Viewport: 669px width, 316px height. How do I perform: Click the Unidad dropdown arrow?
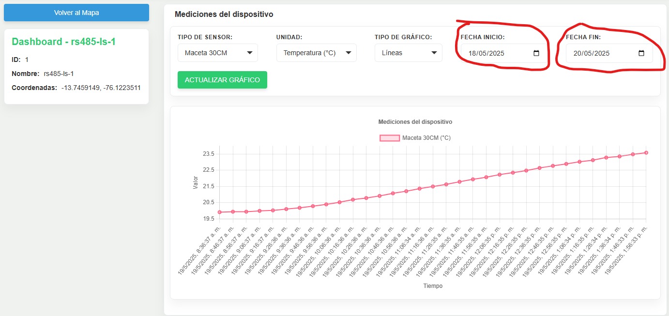[348, 53]
